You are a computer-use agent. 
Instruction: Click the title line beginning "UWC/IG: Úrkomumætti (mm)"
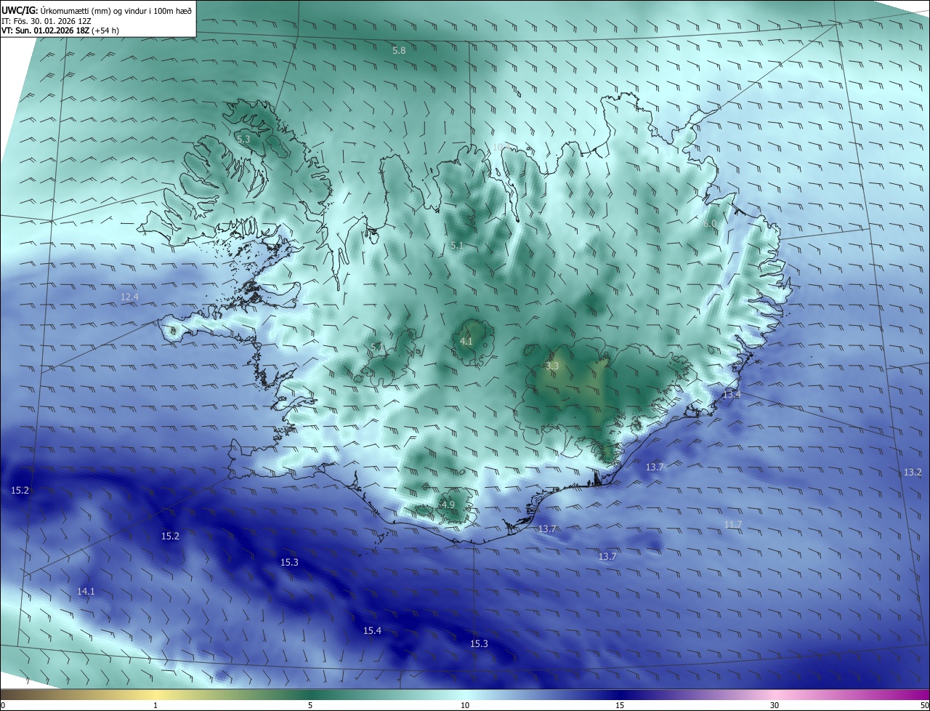point(97,11)
